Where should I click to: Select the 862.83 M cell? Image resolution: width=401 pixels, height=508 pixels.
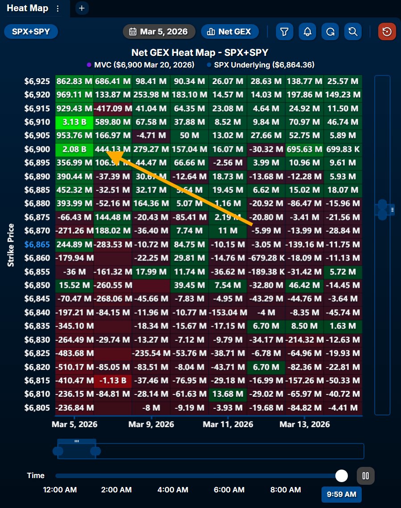pyautogui.click(x=74, y=81)
